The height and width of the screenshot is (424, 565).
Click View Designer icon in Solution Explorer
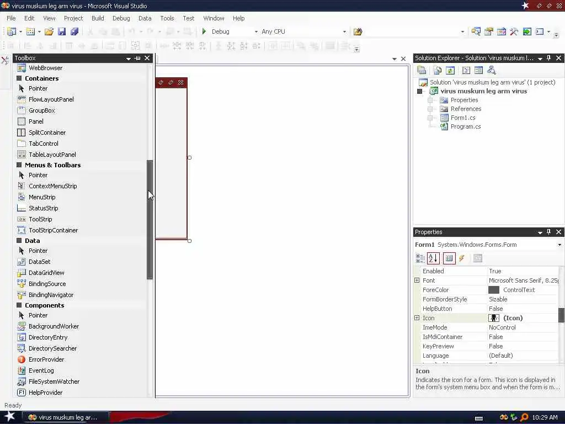478,70
